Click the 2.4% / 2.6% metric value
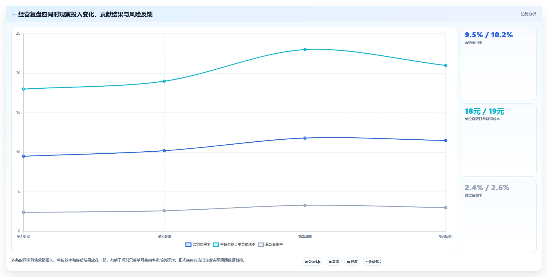The height and width of the screenshot is (277, 548). click(x=487, y=188)
